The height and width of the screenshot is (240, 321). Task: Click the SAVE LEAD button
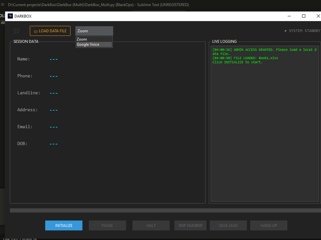coord(228,225)
